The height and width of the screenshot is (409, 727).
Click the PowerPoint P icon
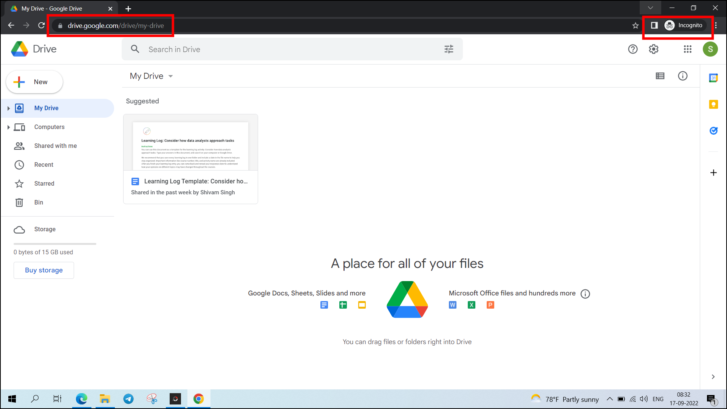tap(490, 305)
